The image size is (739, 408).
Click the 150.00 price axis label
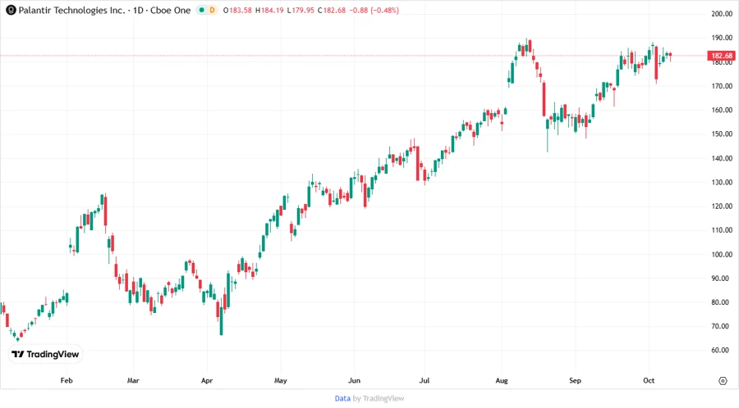coord(722,134)
